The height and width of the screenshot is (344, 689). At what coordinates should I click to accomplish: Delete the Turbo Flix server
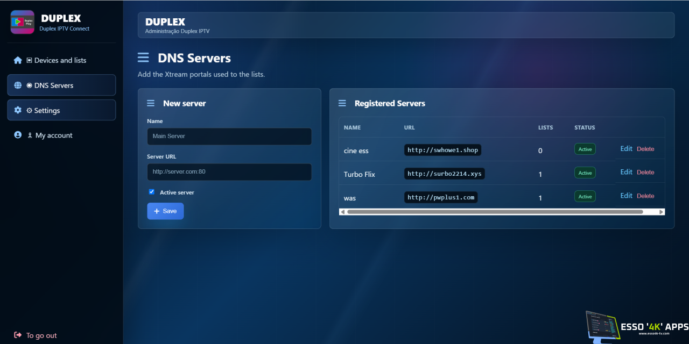point(645,173)
